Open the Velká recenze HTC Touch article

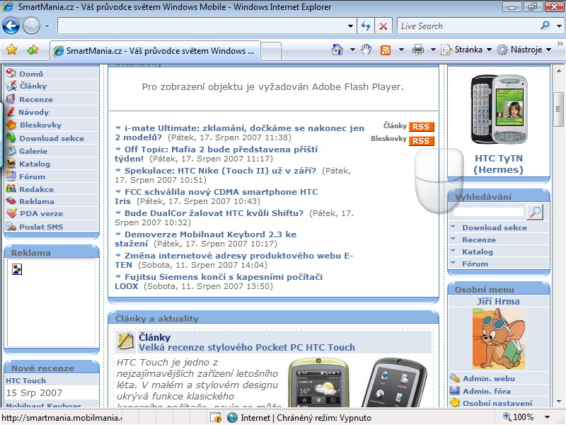pyautogui.click(x=247, y=347)
